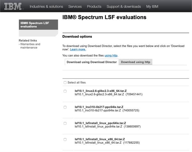The image size is (192, 152).
Task: Switch to Download using Download Director tab
Action: (92, 62)
